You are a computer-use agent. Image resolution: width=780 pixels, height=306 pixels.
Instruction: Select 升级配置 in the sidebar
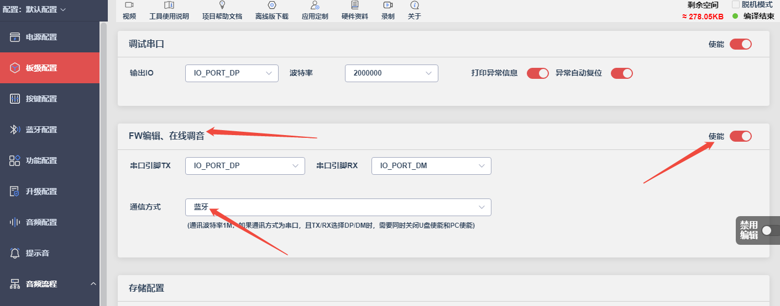[50, 191]
